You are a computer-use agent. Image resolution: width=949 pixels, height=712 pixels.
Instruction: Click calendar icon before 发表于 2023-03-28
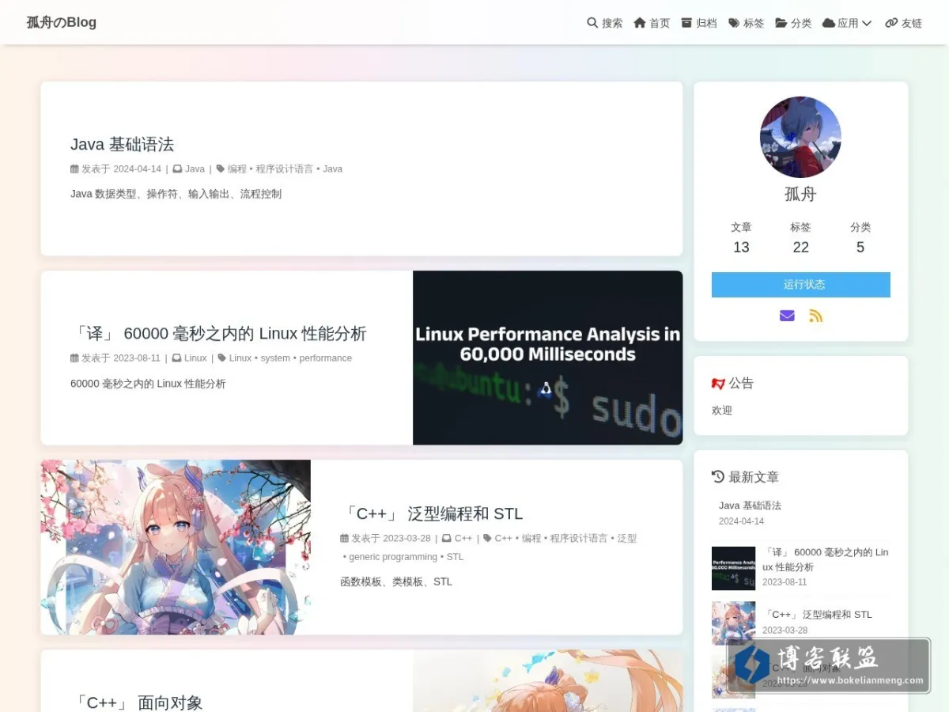coord(344,538)
